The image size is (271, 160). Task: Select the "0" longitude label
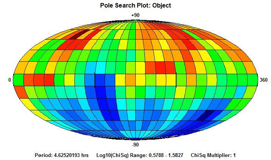pos(9,80)
